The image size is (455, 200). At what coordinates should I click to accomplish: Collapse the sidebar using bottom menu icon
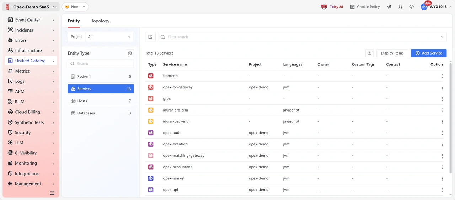[52, 193]
